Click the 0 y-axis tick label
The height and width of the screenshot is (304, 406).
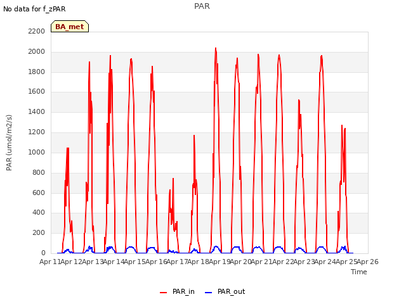pyautogui.click(x=43, y=253)
